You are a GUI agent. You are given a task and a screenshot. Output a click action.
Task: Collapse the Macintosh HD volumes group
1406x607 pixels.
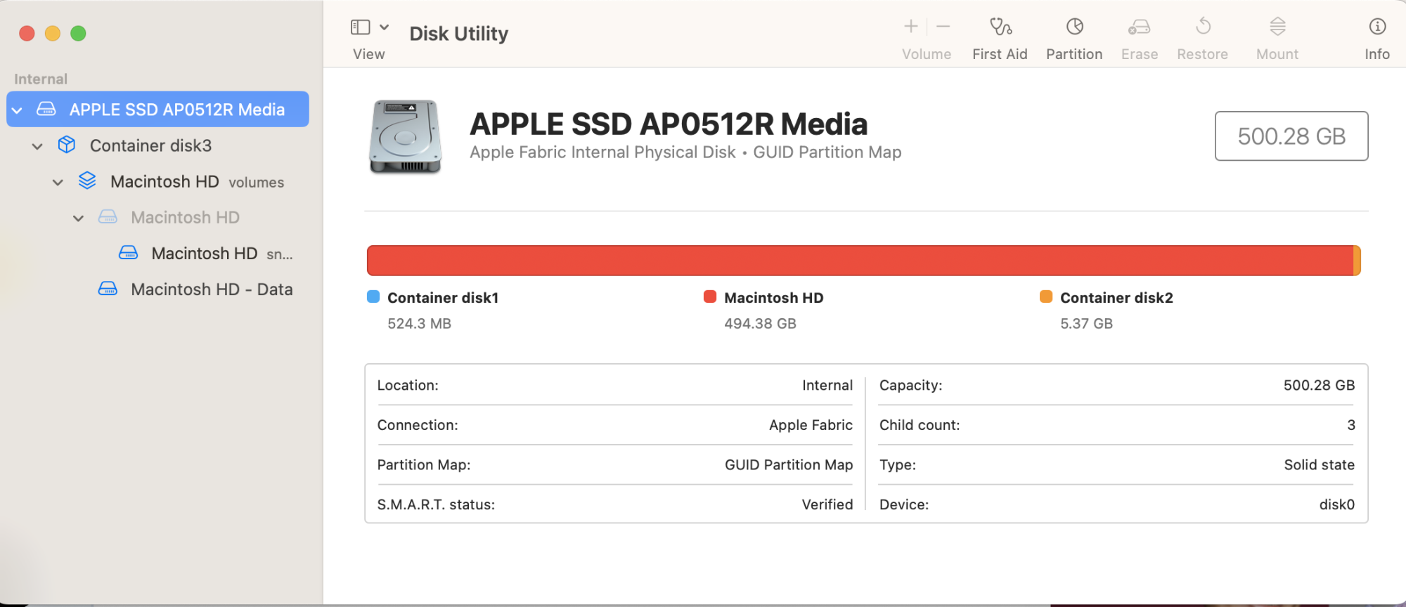(58, 182)
